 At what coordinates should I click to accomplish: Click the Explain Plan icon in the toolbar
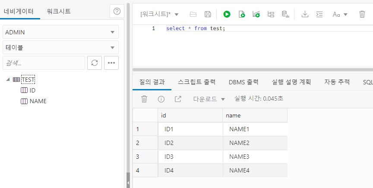point(256,14)
